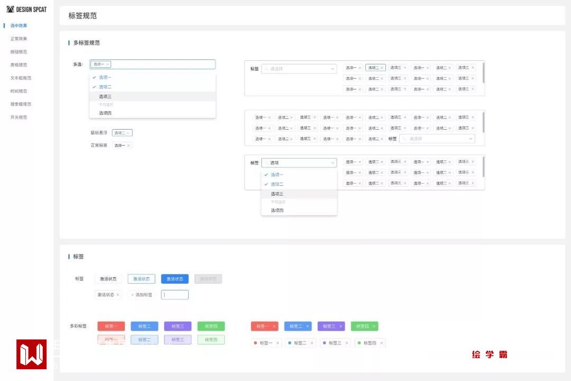This screenshot has width=571, height=381.
Task: Go to 按钮规范 in sidebar
Action: pyautogui.click(x=19, y=52)
